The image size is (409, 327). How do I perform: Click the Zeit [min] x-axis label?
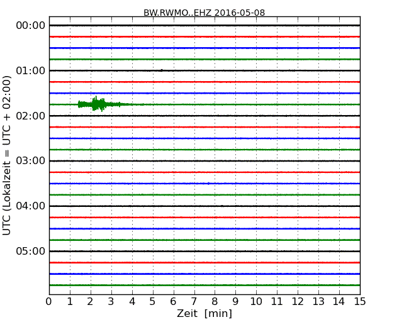coord(204,313)
